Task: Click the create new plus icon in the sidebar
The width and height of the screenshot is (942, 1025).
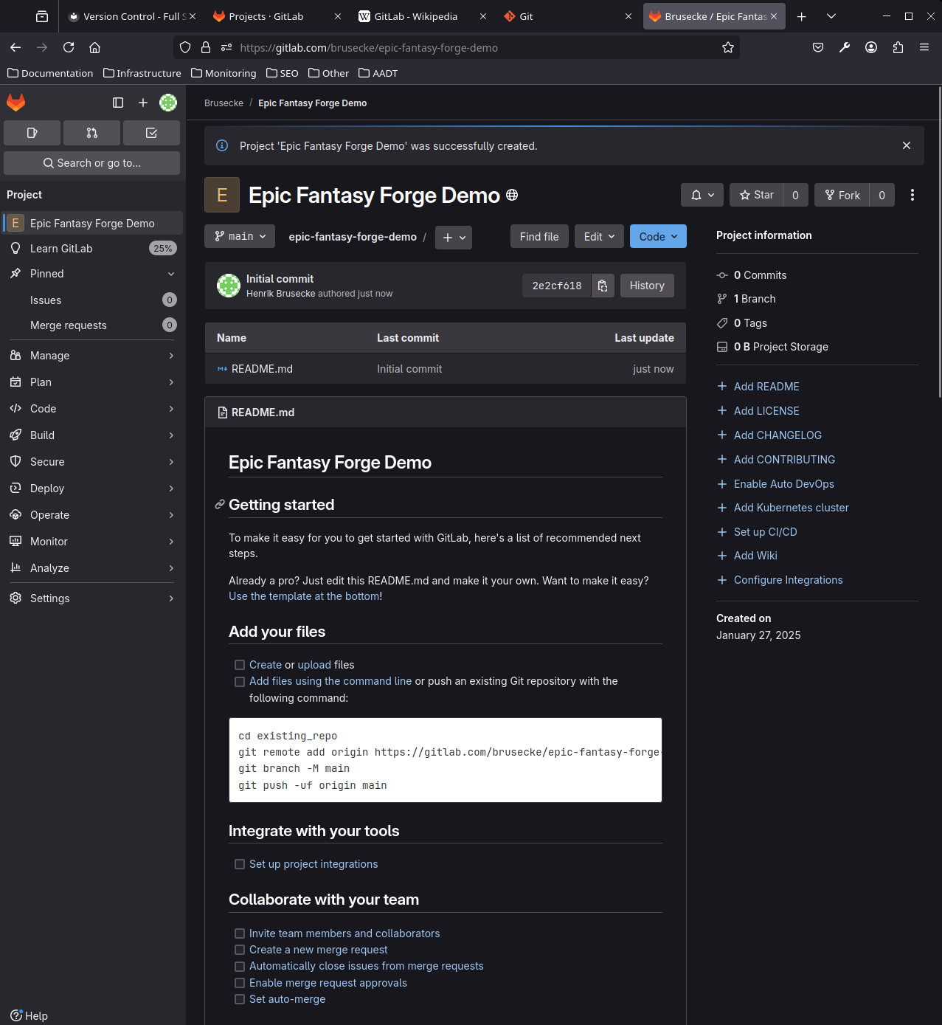Action: tap(143, 103)
